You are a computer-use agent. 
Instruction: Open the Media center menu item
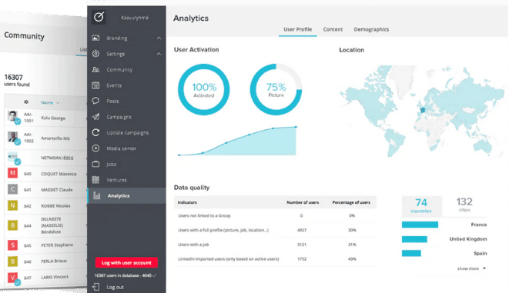[122, 148]
